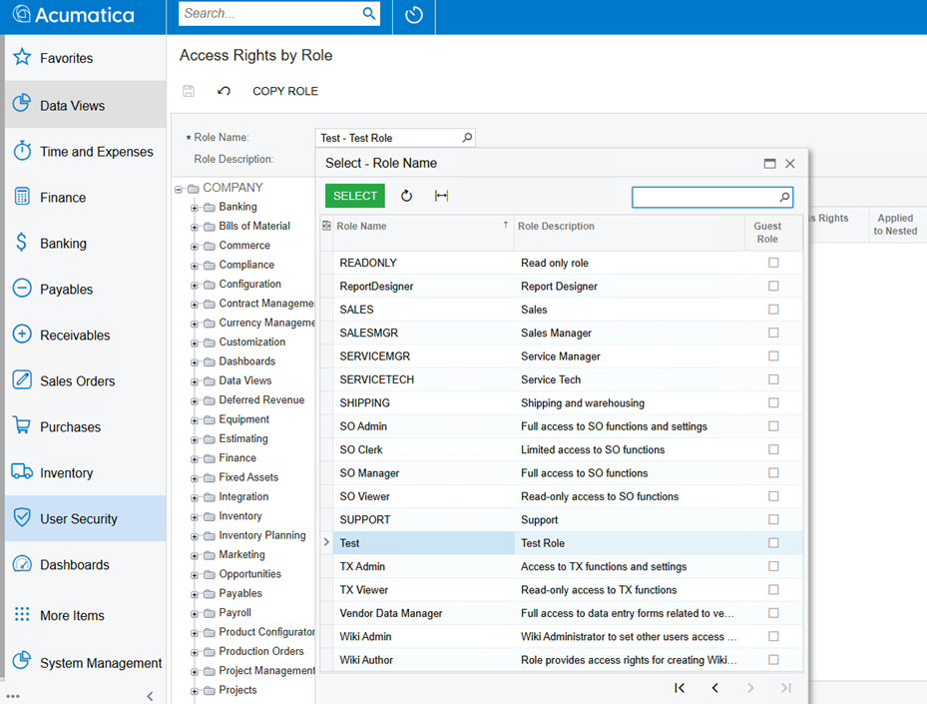Toggle Guest Role checkbox for Test role
Screen dimensions: 927x704
tap(773, 542)
